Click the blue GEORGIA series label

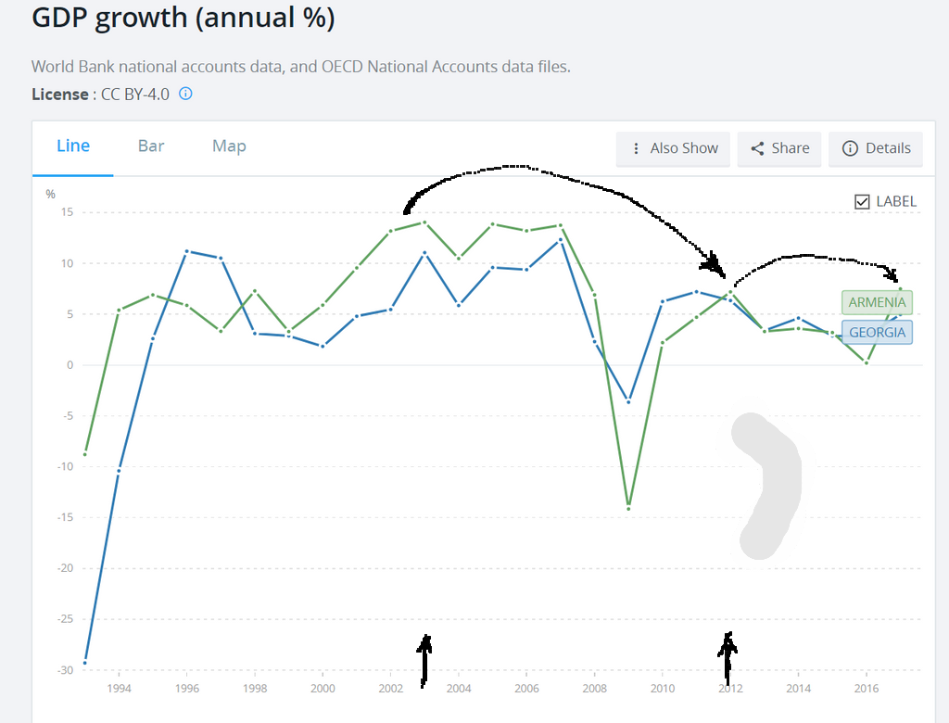click(x=877, y=332)
